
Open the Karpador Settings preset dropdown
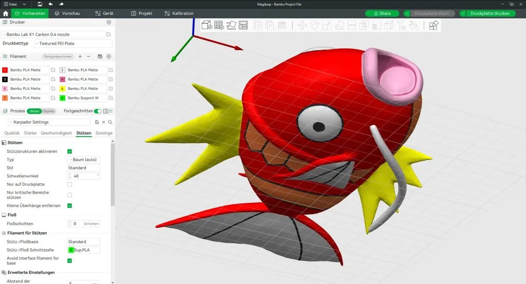pos(49,122)
